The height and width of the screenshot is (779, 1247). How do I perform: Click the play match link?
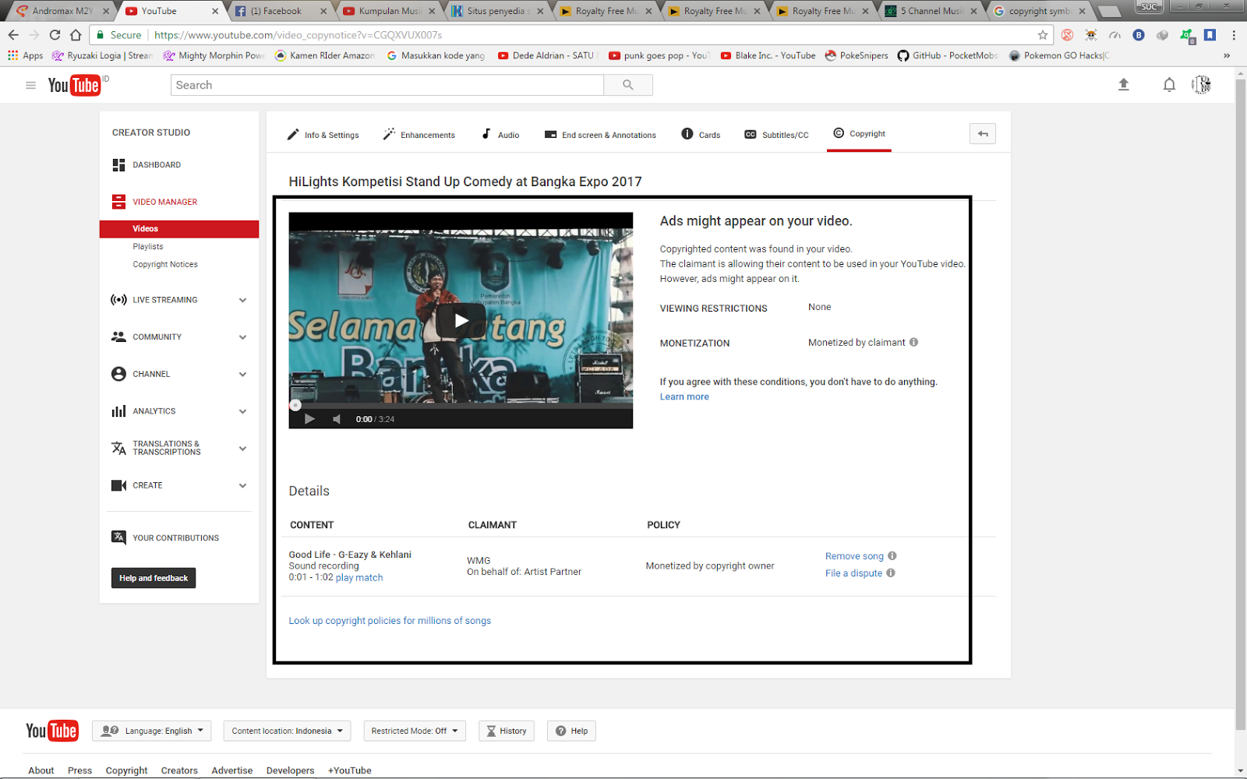click(x=359, y=577)
